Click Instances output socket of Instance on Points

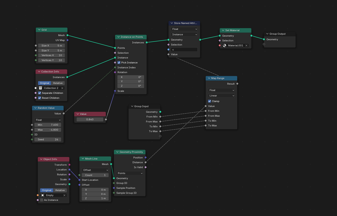[x=147, y=42]
